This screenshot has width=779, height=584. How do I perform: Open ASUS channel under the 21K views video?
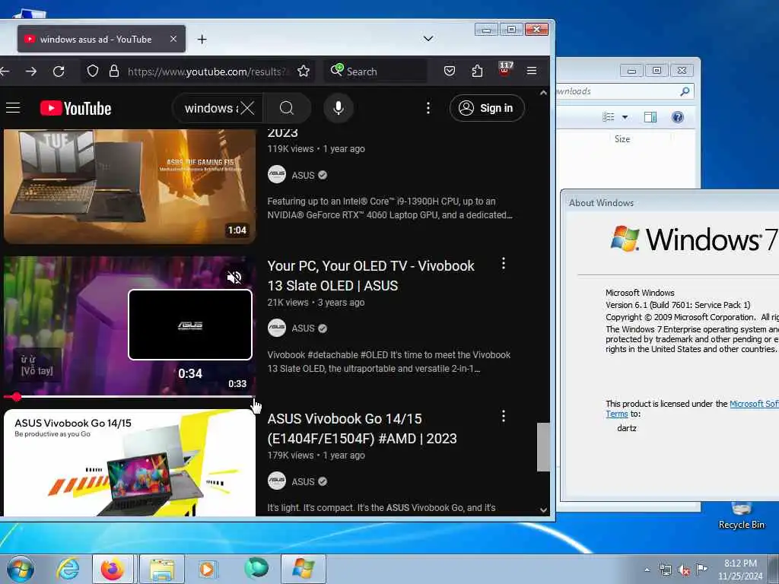[303, 328]
